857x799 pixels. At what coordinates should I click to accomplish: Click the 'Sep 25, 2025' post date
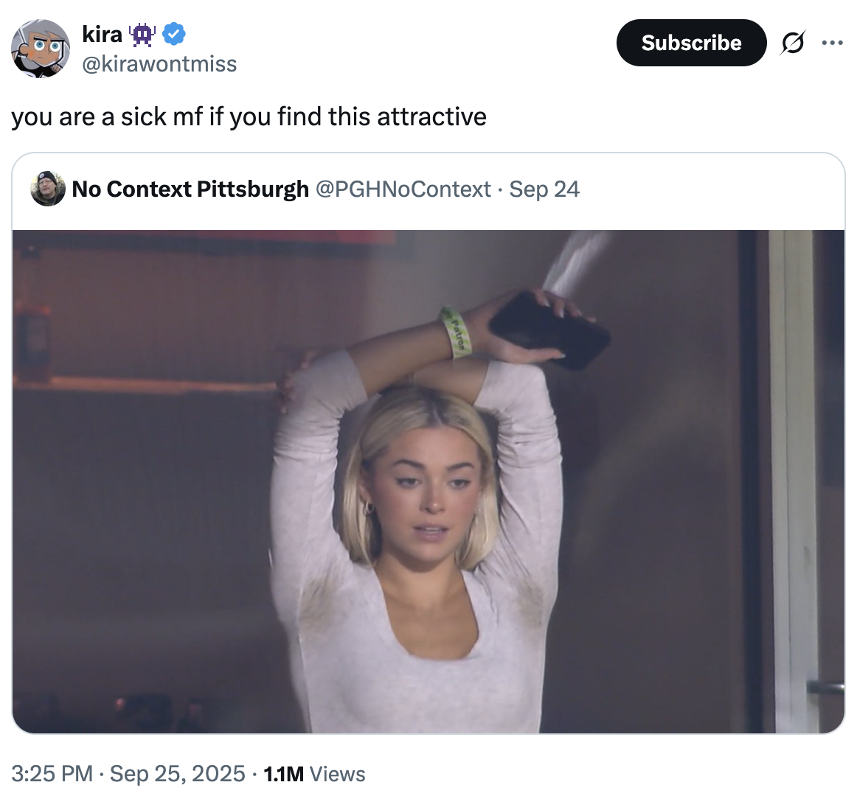click(x=177, y=774)
